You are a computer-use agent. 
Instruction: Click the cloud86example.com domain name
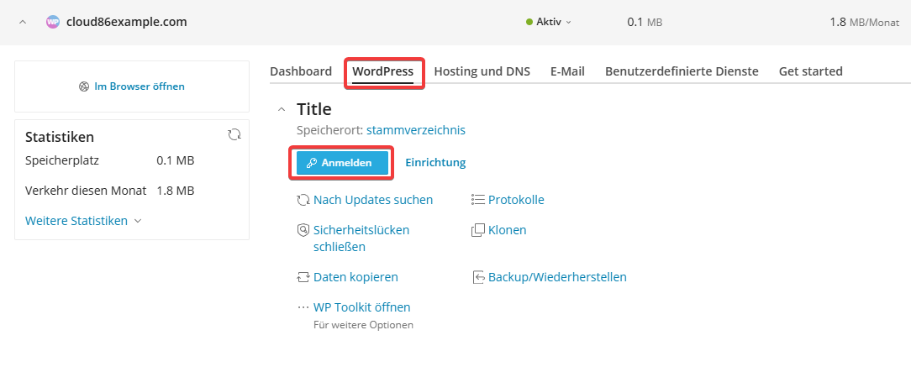coord(127,22)
